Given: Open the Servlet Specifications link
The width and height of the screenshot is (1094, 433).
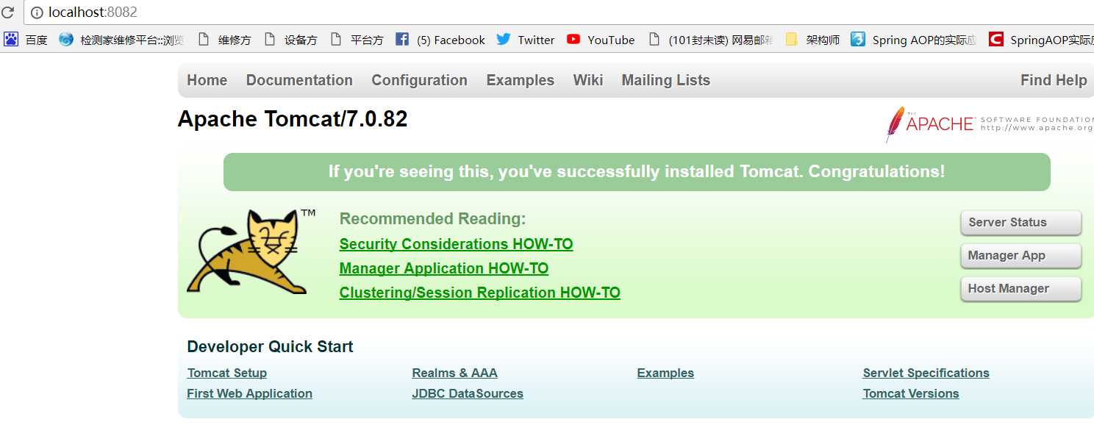Looking at the screenshot, I should pyautogui.click(x=926, y=373).
